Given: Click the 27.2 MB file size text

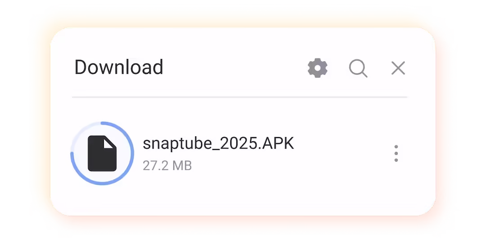Looking at the screenshot, I should 167,166.
